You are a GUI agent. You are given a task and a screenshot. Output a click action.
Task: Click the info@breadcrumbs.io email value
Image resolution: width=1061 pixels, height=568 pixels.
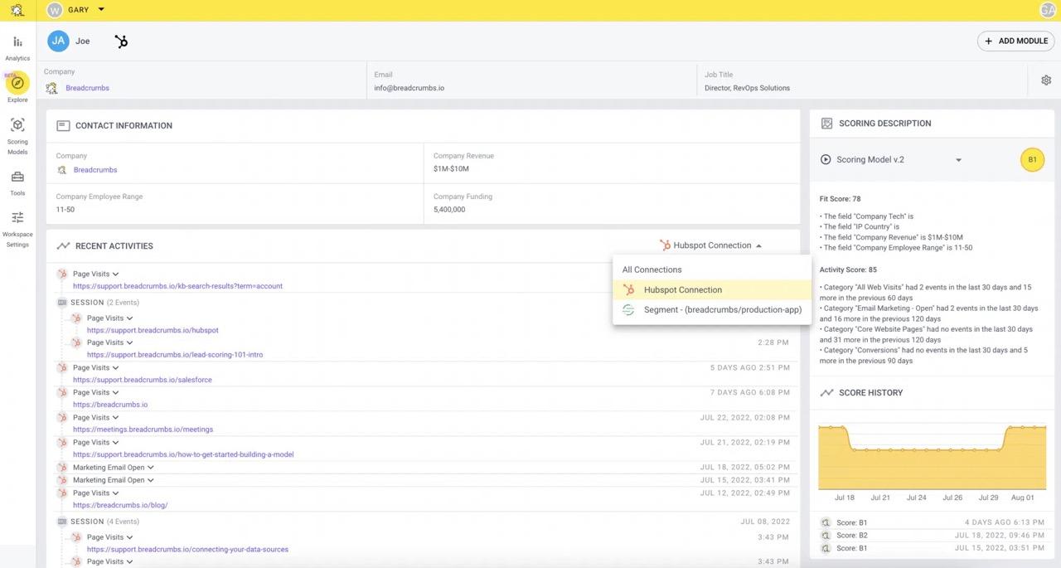[x=409, y=88]
